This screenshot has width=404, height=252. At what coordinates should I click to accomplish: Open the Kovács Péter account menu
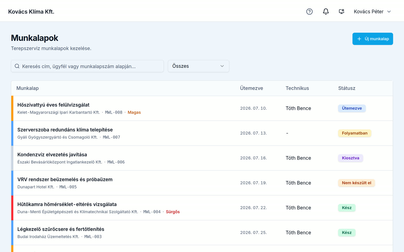tap(372, 12)
